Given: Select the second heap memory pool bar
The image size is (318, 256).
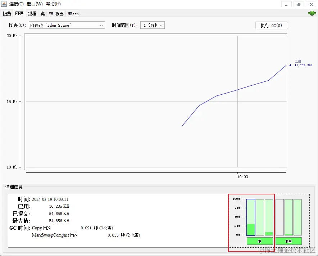Looking at the screenshot, I should 260,217.
